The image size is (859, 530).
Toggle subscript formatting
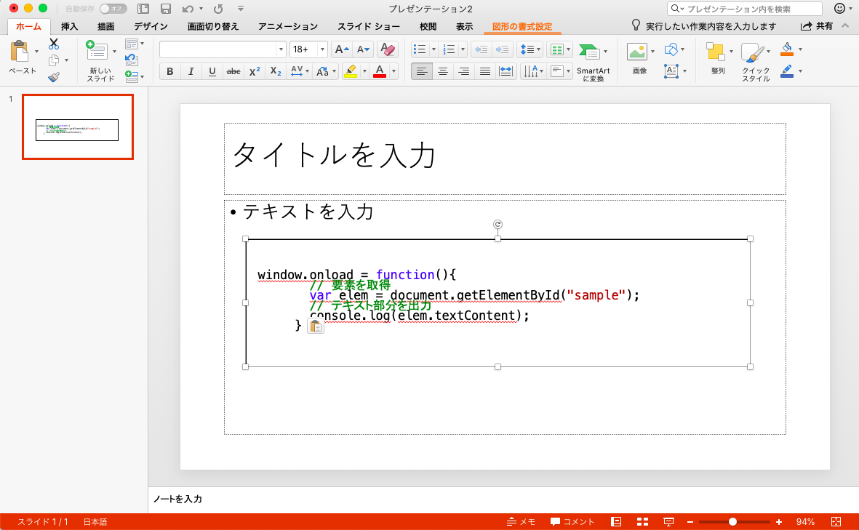pos(274,71)
